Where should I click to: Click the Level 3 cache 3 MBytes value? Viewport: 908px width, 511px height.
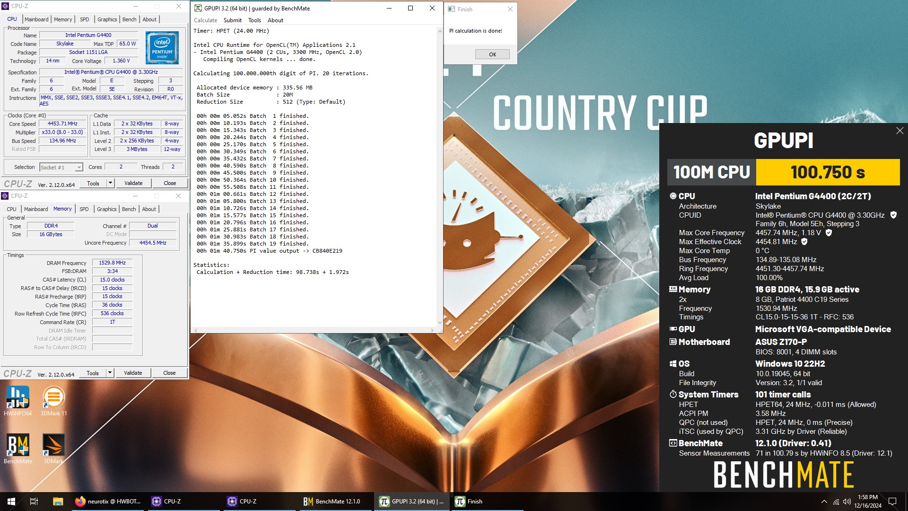(137, 150)
